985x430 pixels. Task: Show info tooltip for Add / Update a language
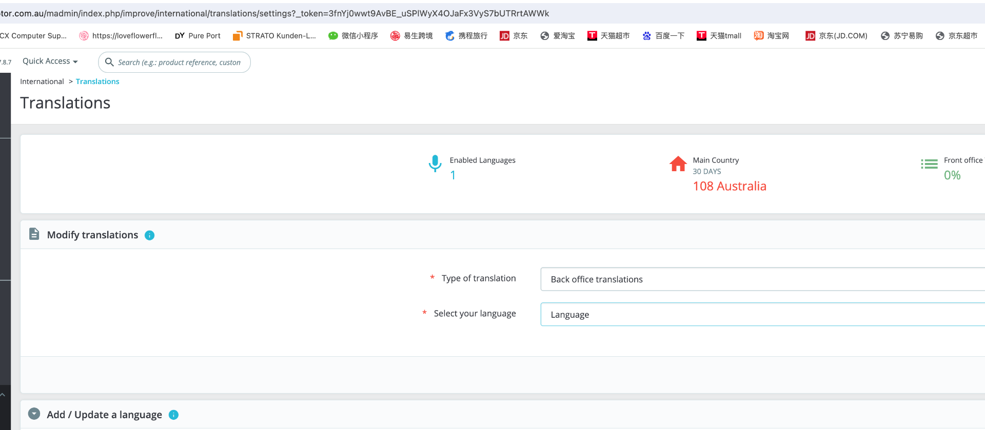173,415
